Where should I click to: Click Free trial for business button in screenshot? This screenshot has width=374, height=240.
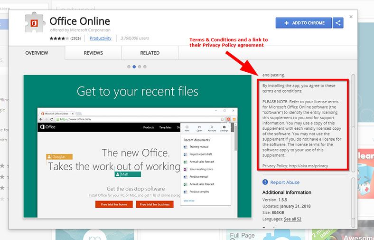pyautogui.click(x=155, y=204)
